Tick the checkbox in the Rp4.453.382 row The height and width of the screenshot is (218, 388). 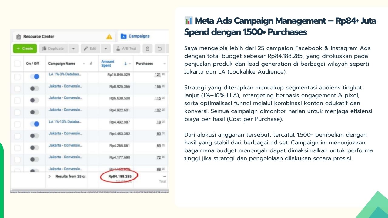17,136
